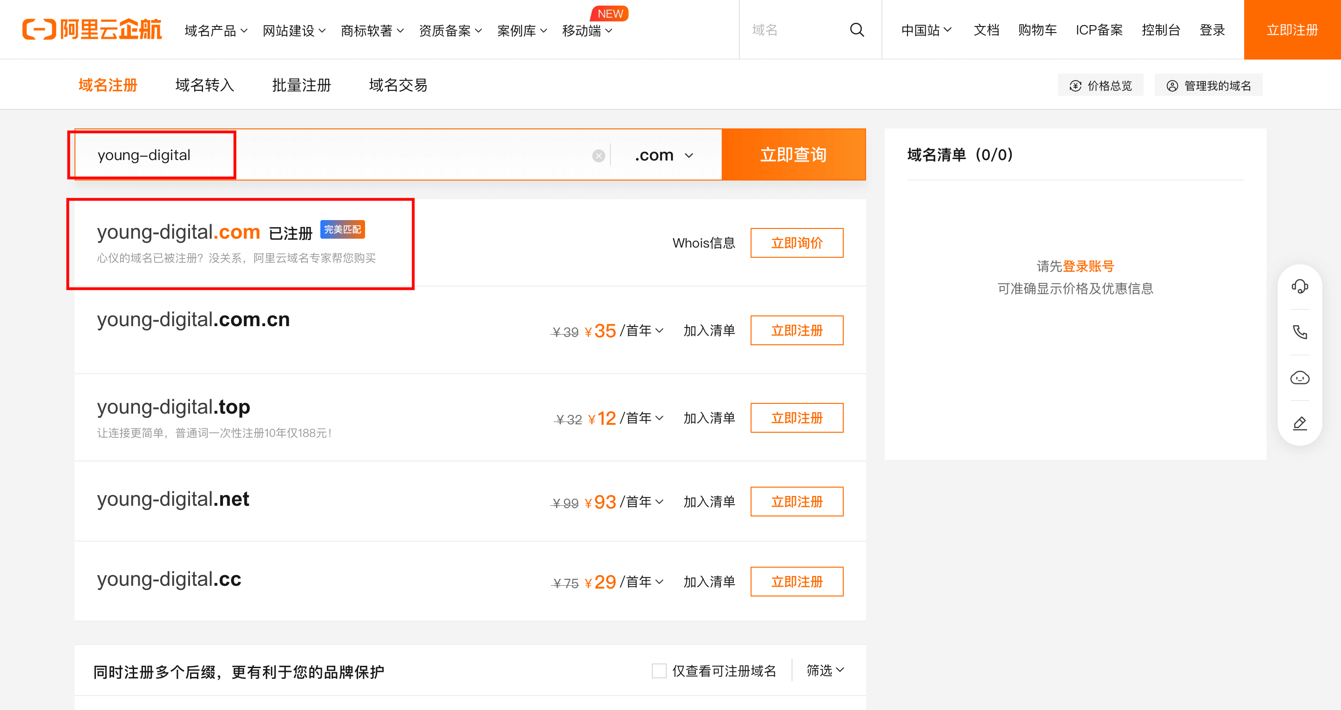
Task: Click the phone contact icon
Action: [1300, 332]
